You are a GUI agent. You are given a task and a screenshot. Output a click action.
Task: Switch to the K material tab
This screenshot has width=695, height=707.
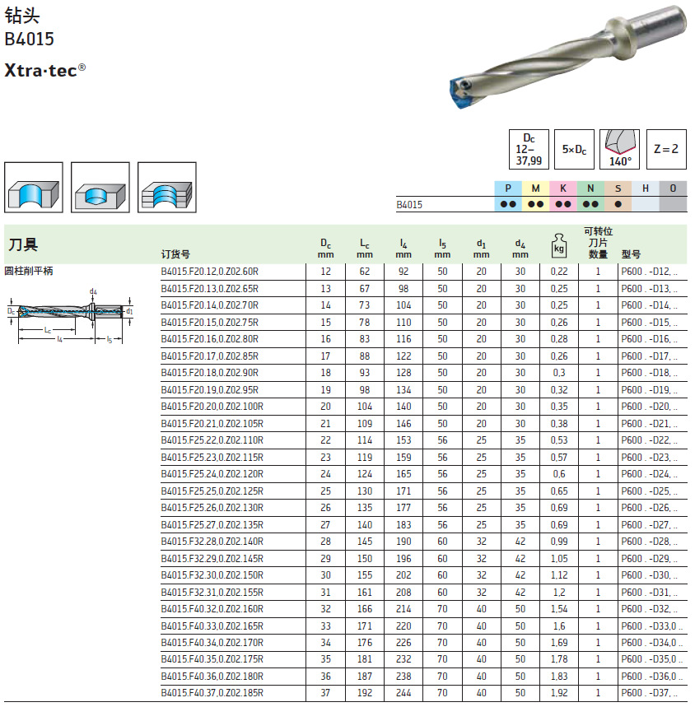coord(561,188)
